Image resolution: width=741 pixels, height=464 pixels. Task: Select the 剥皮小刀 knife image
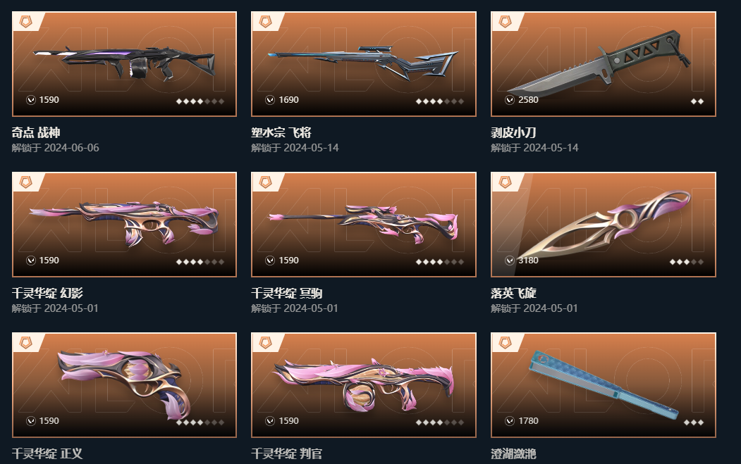pyautogui.click(x=599, y=62)
